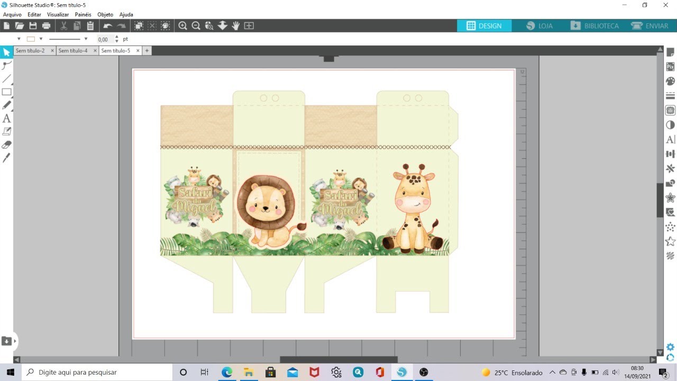Zoom out with magnifier minus icon
The height and width of the screenshot is (381, 677).
click(196, 25)
